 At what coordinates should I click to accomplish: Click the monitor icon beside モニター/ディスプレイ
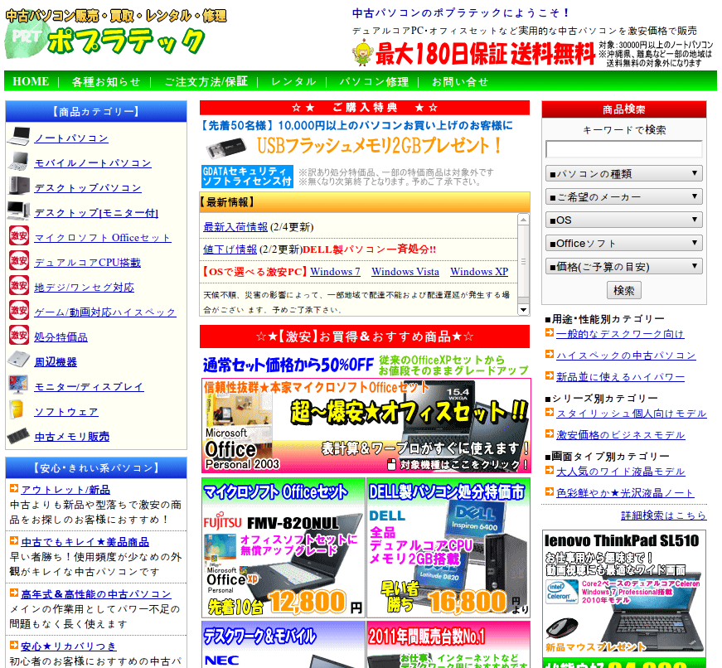pyautogui.click(x=18, y=385)
